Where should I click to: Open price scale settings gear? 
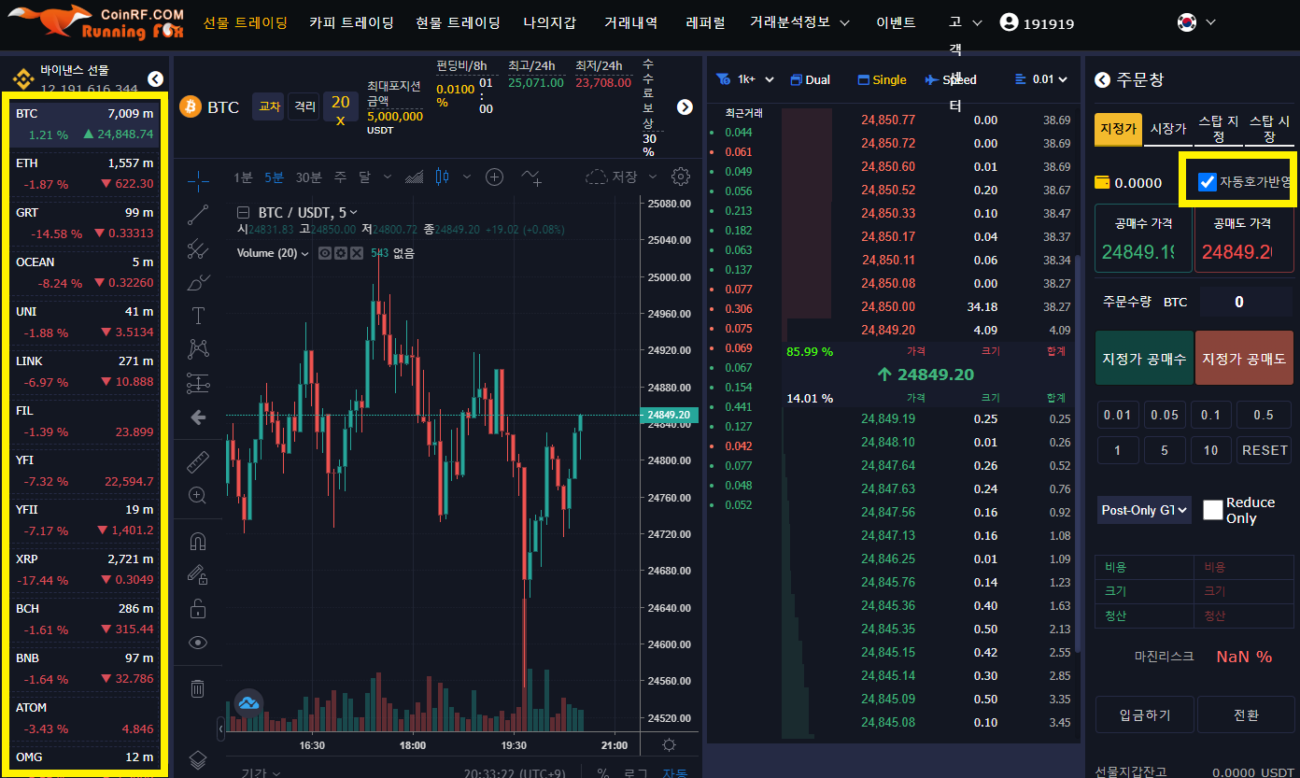(669, 745)
